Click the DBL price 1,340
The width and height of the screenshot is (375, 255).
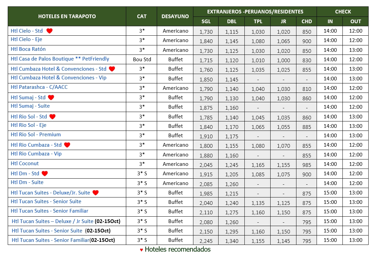click(x=232, y=241)
